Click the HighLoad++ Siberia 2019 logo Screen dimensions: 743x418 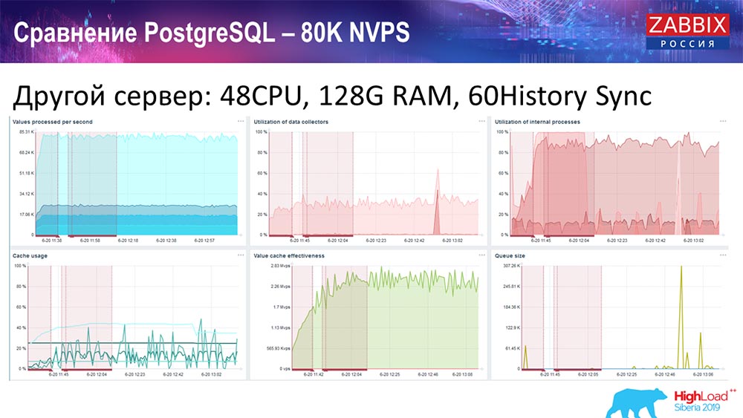click(x=704, y=400)
